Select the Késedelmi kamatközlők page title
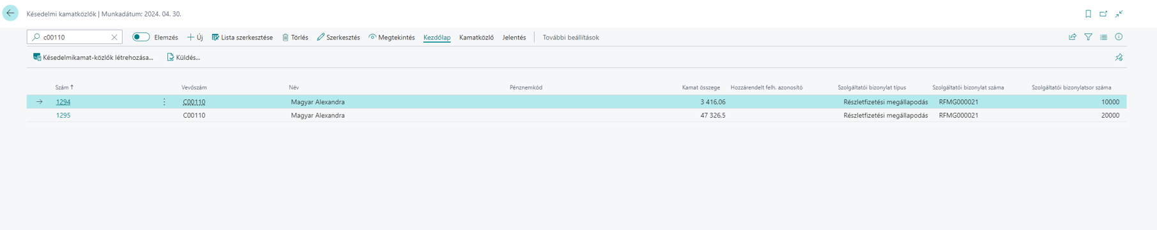The image size is (1157, 230). pyautogui.click(x=61, y=14)
